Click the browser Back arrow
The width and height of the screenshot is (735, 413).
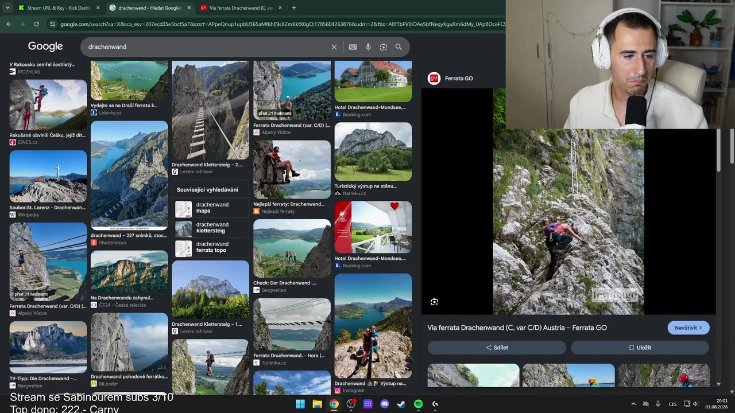click(9, 24)
